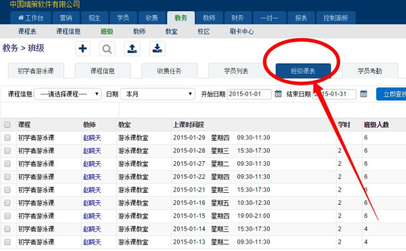Viewport: 406px width, 251px height.
Task: Click the time 19:00-21:00 cell
Action: 253,216
